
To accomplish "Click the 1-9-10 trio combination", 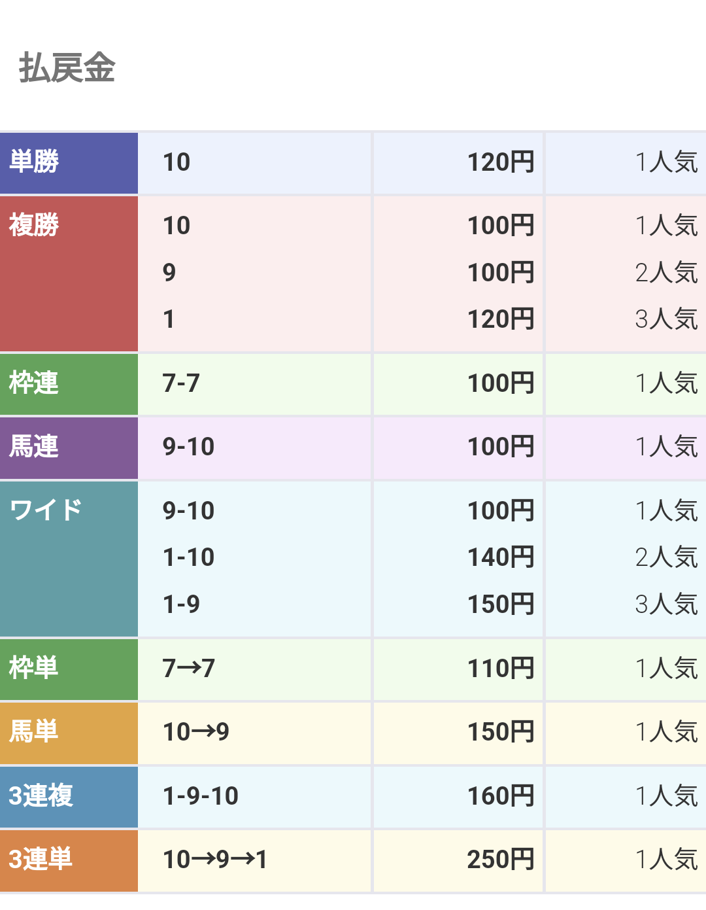I will click(201, 796).
